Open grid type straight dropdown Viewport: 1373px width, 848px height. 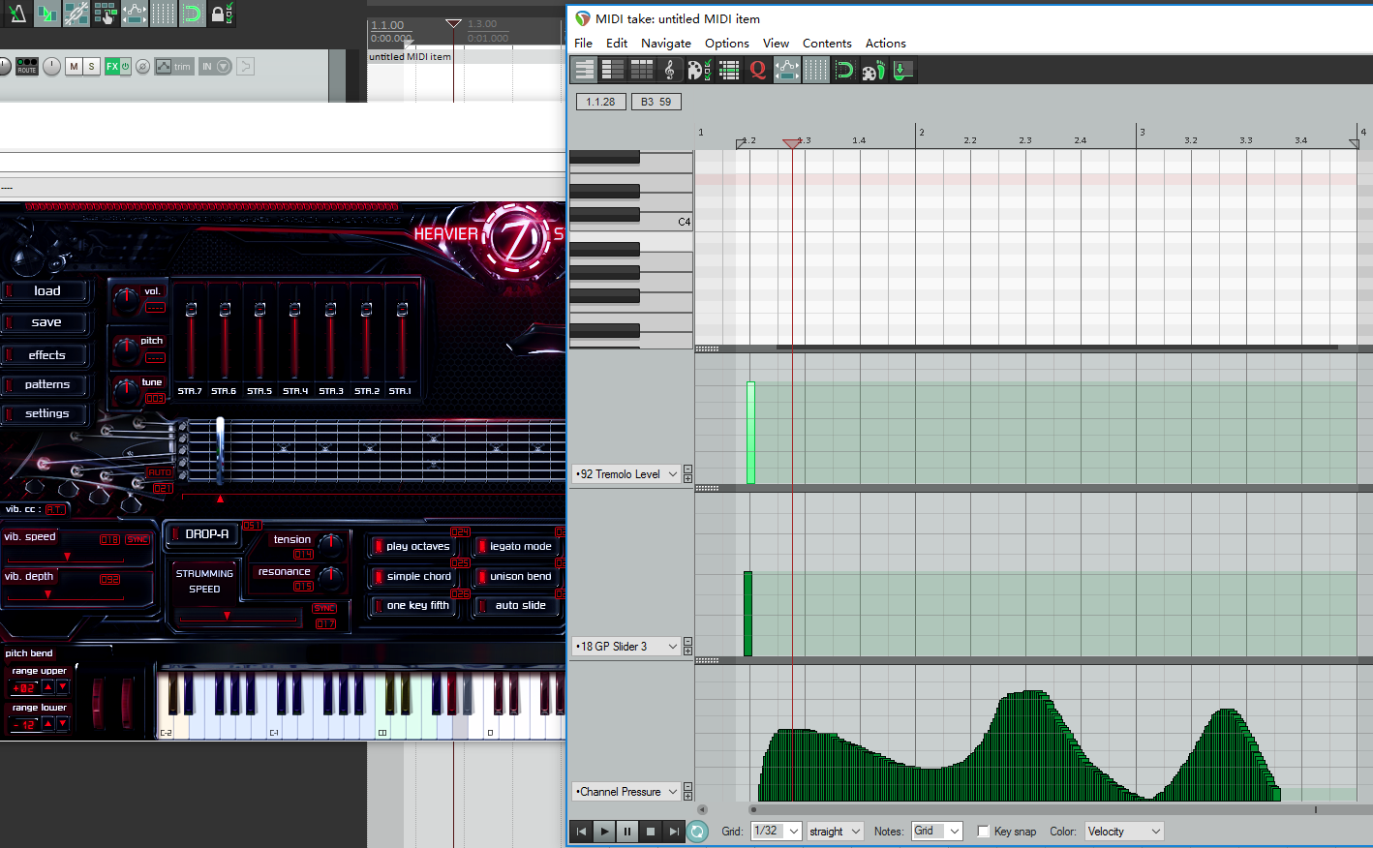click(x=834, y=832)
